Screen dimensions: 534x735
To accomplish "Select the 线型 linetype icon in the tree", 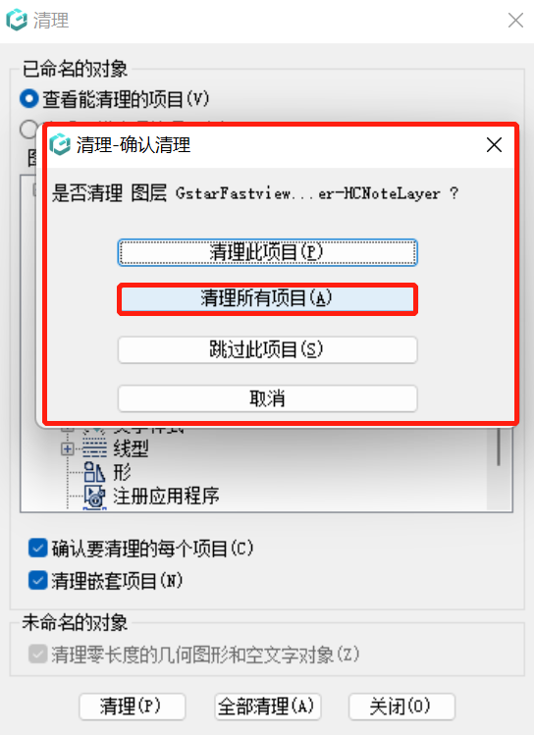I will click(94, 448).
